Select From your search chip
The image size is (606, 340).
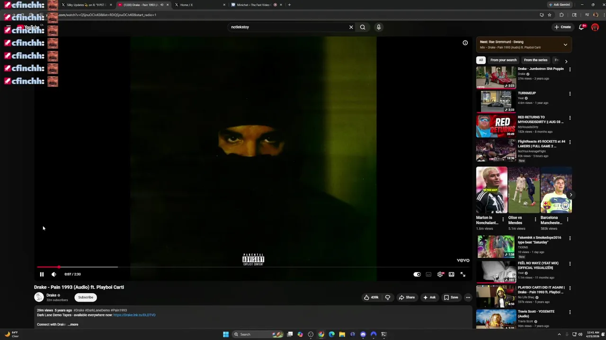point(503,60)
